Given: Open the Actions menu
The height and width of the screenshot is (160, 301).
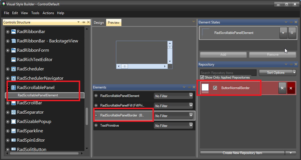Looking at the screenshot, I should tap(48, 13).
